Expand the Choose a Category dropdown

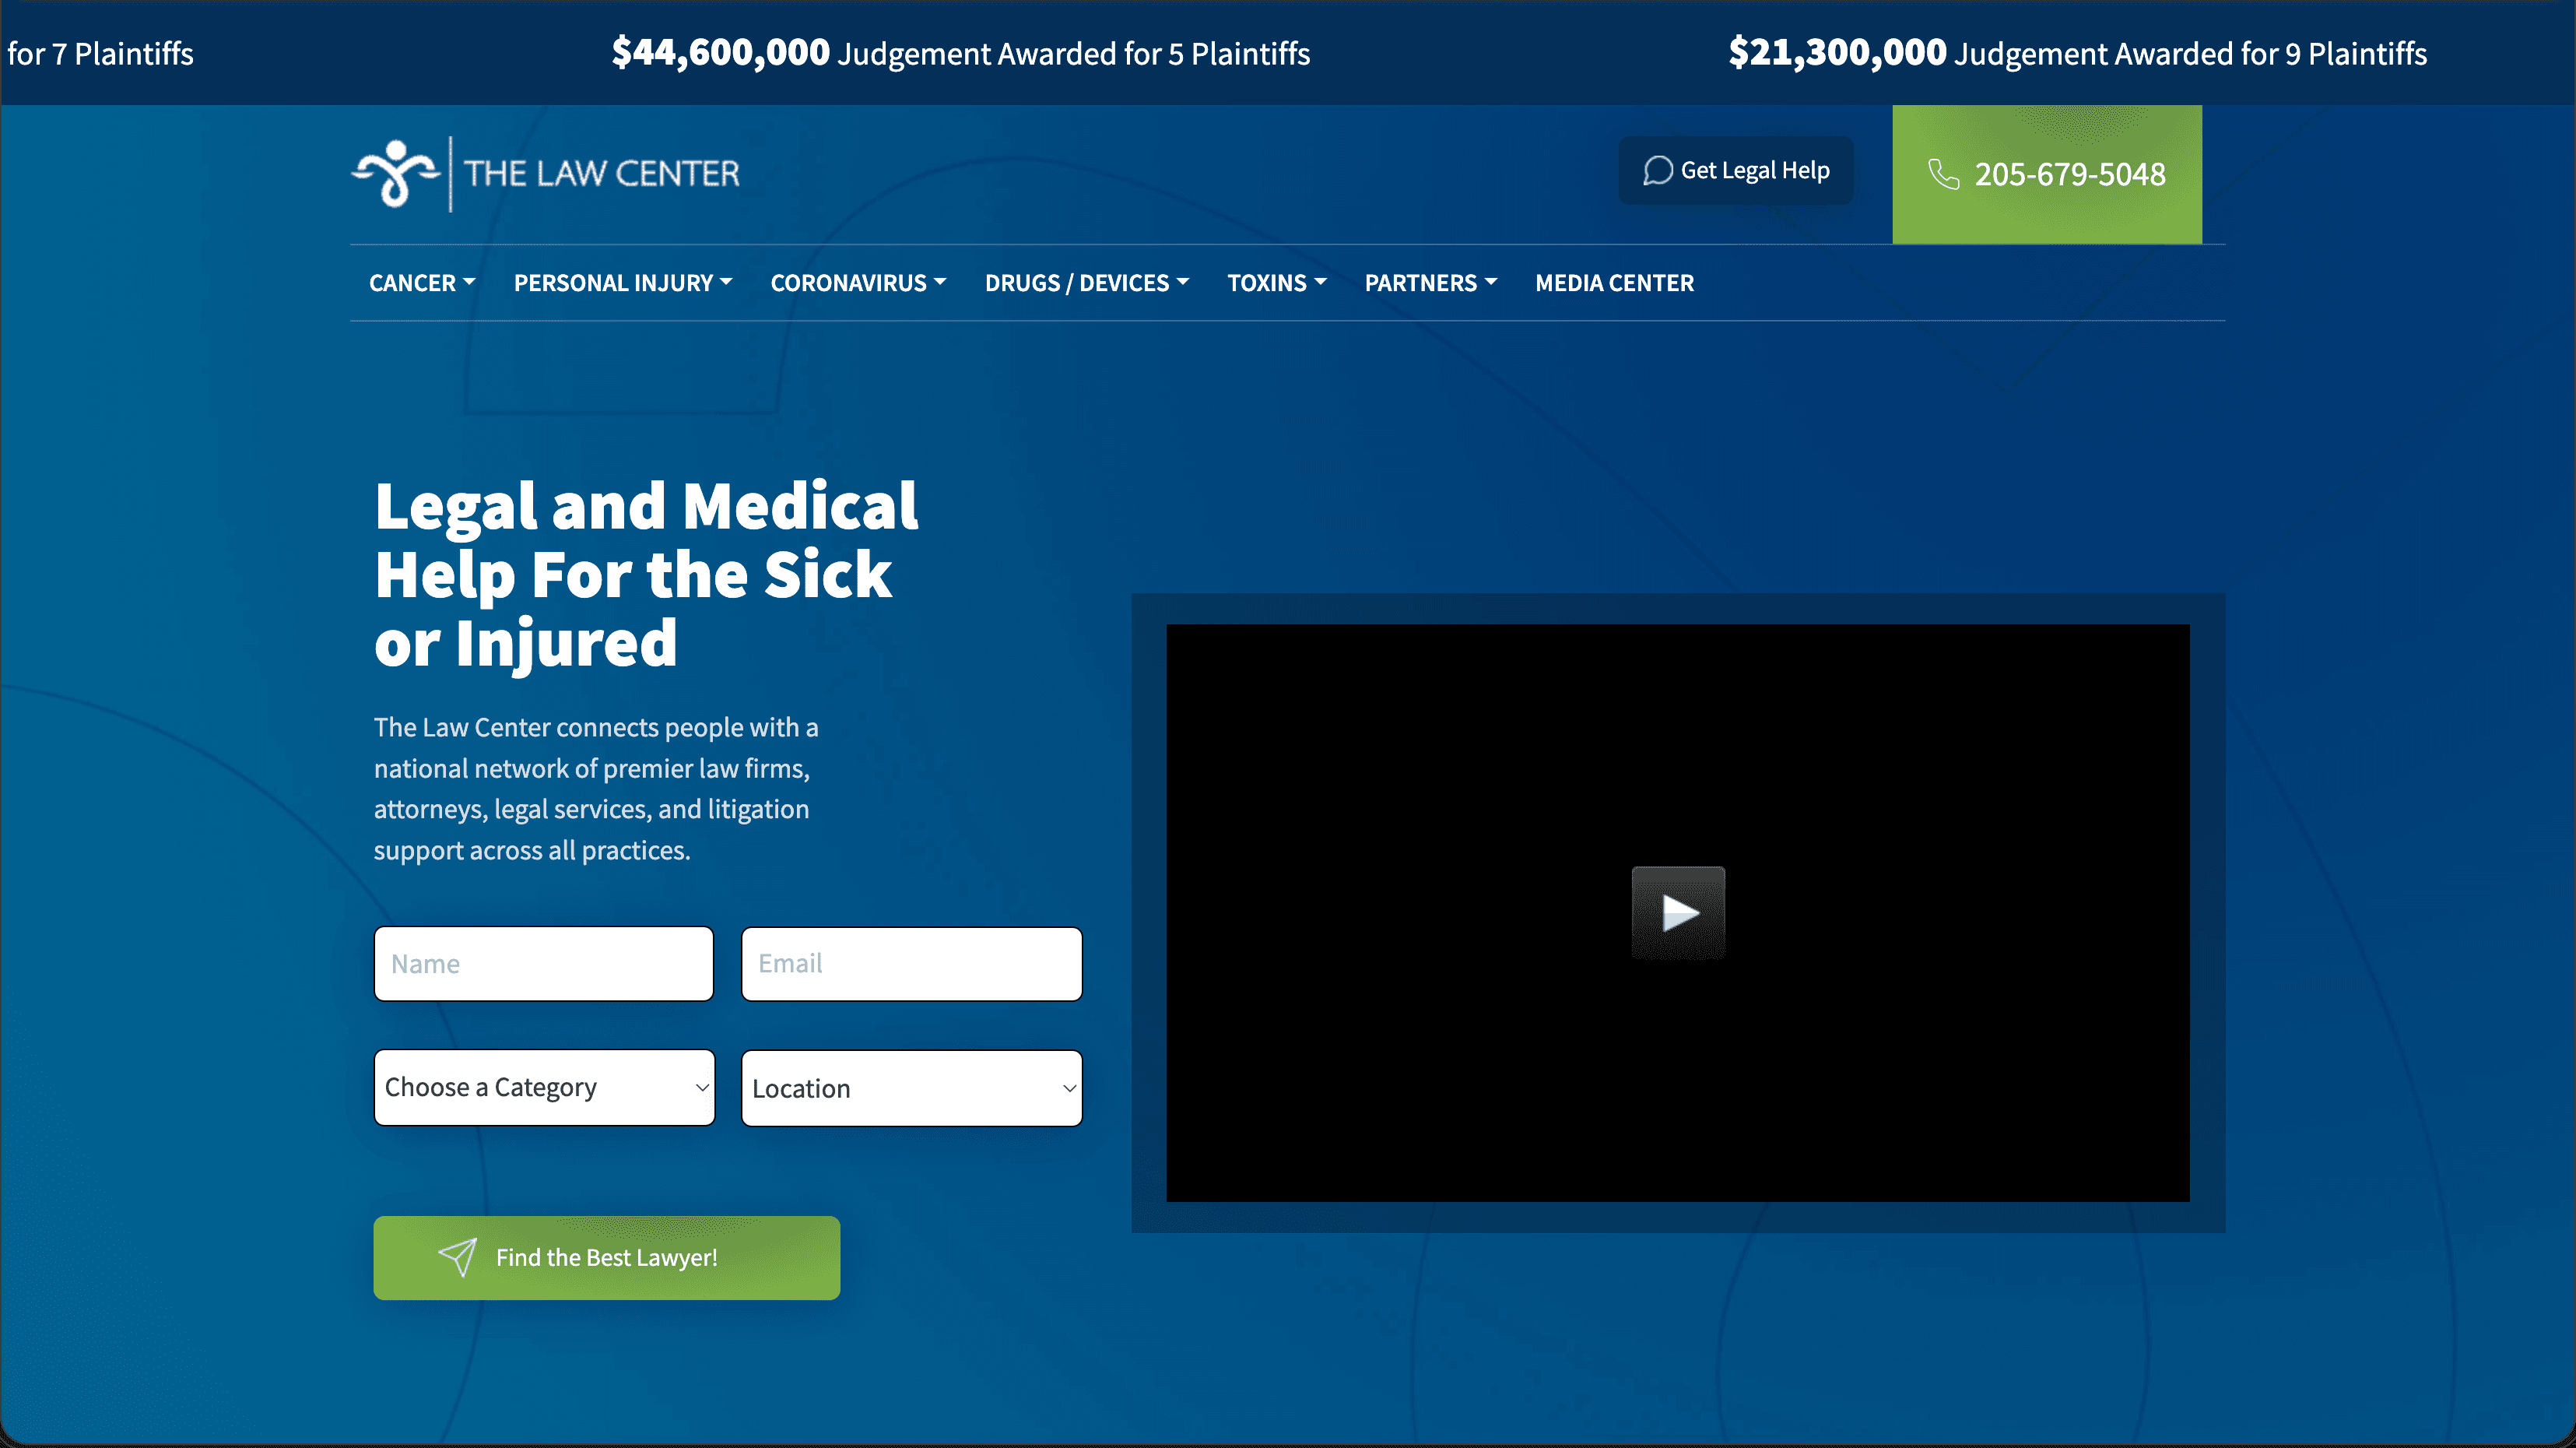click(x=544, y=1087)
